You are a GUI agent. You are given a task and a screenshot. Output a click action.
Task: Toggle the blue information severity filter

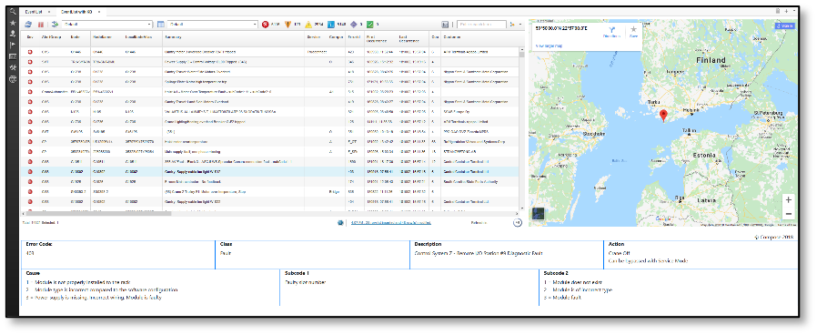tap(330, 24)
